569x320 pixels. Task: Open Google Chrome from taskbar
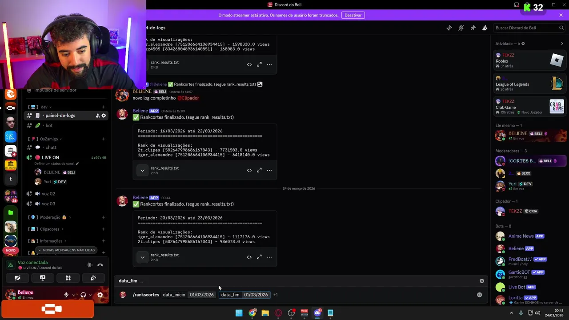(252, 313)
